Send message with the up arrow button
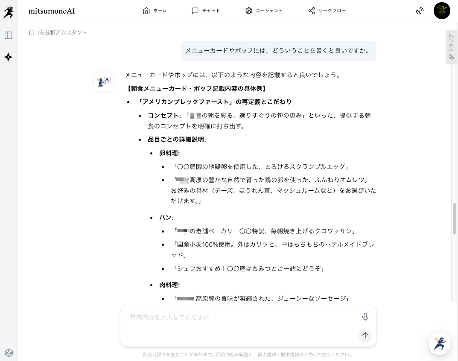458x361 pixels. (365, 335)
